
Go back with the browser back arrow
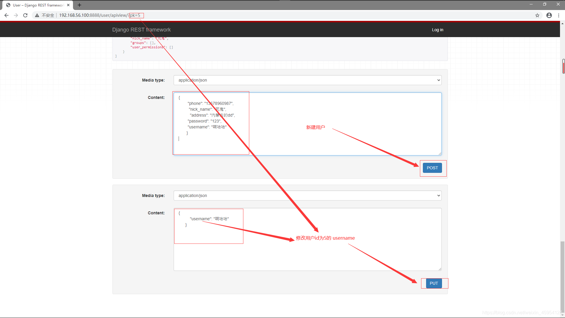coord(6,15)
